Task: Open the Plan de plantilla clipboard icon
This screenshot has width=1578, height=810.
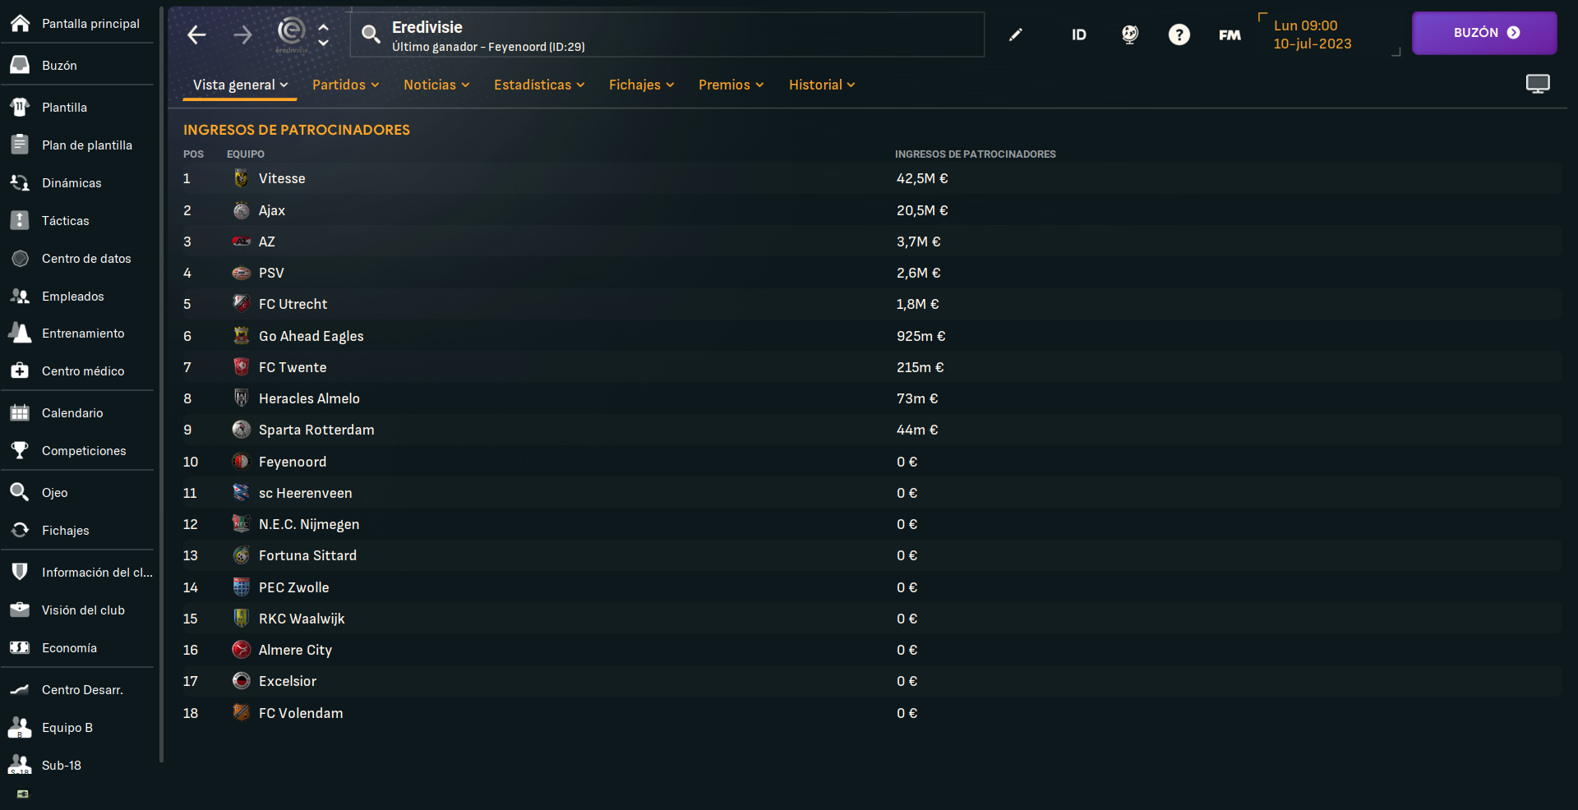Action: (20, 145)
